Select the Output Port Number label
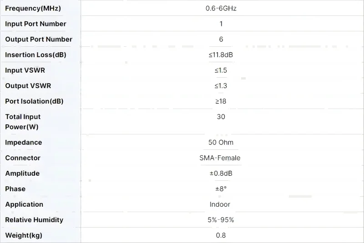Screen dimensions: 364x243 (x=39, y=39)
